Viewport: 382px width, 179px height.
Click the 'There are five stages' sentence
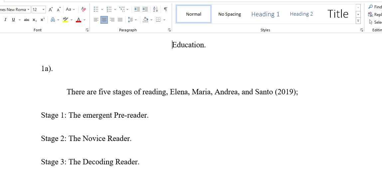click(x=182, y=92)
